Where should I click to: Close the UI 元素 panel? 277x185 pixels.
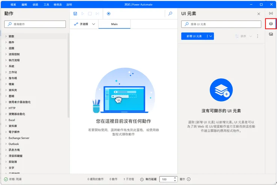259,14
